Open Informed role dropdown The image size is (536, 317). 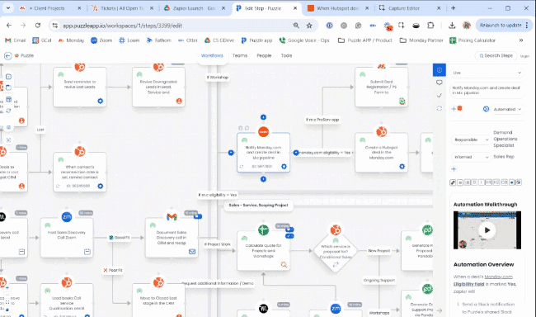point(471,157)
